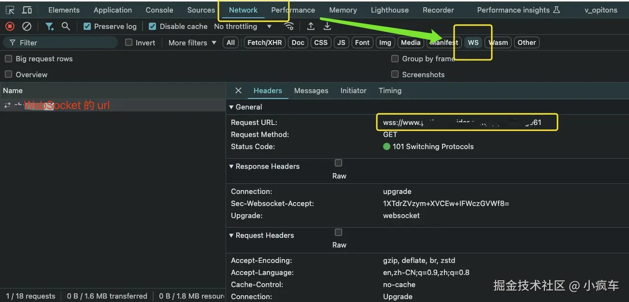
Task: Toggle the Disable cache checkbox
Action: click(153, 27)
